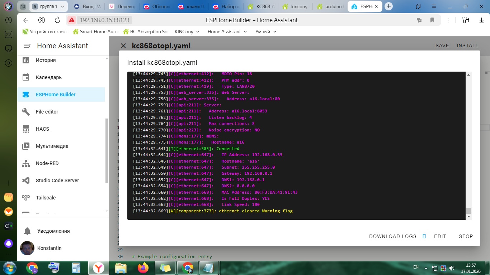Open the Tailscale sidebar entry
490x275 pixels.
point(46,198)
